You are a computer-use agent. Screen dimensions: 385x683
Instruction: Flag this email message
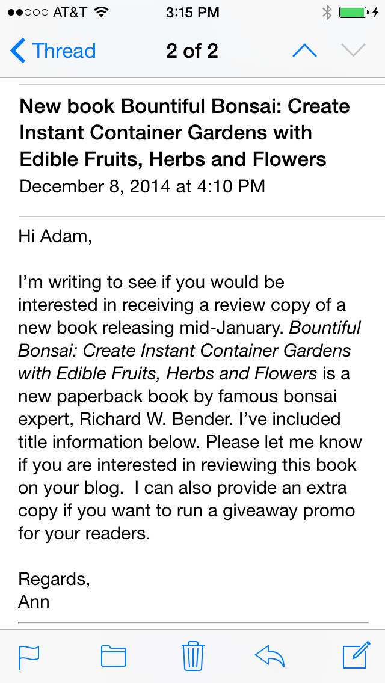[x=29, y=656]
